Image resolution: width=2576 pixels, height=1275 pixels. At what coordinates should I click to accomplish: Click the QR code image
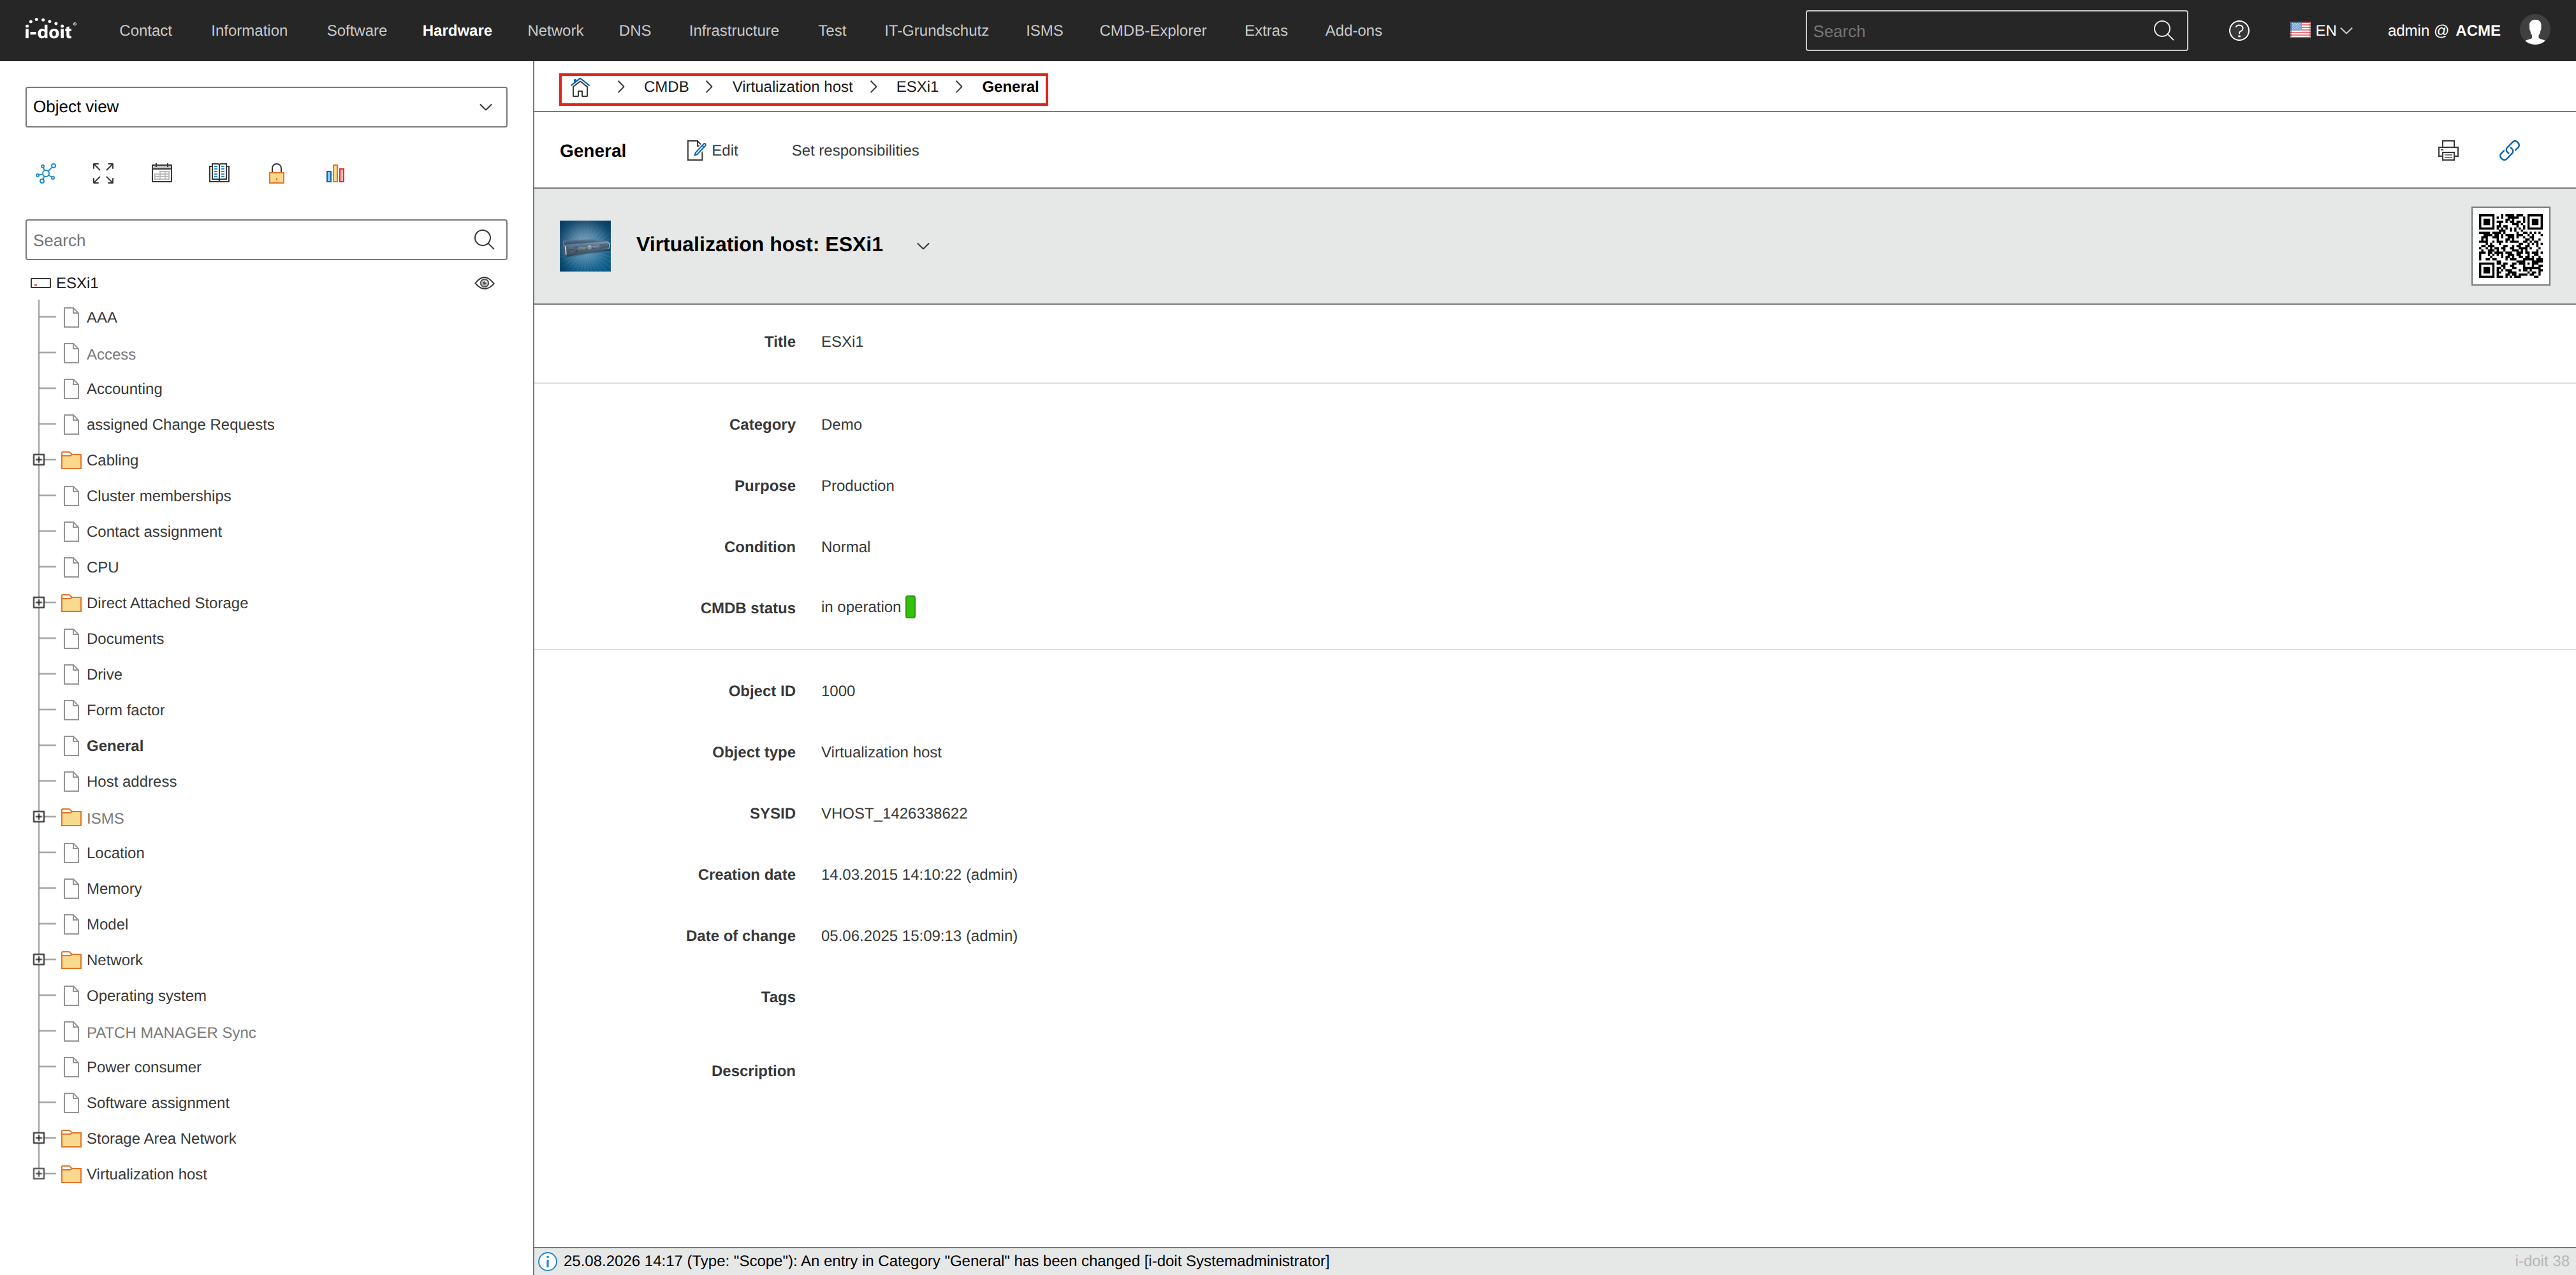point(2510,246)
